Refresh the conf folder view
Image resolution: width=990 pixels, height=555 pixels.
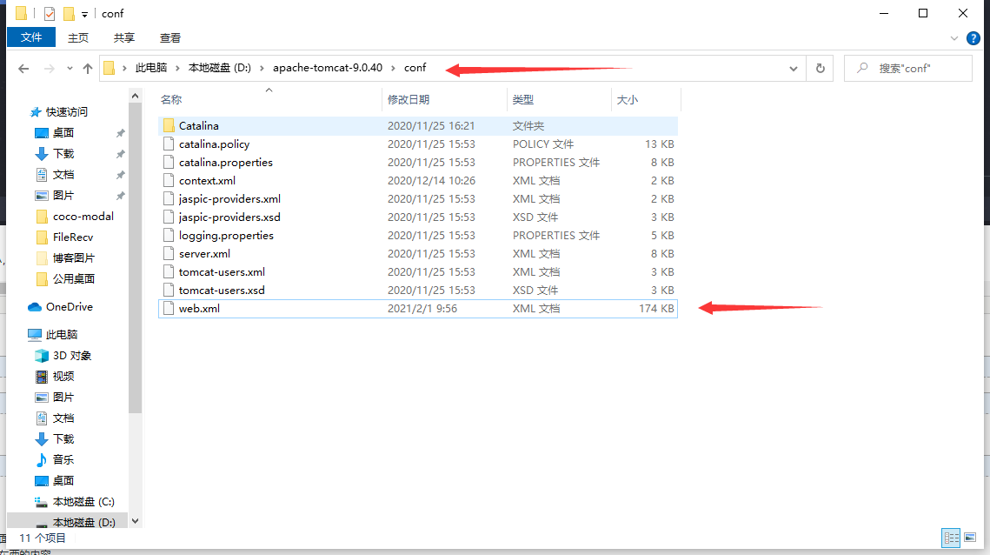pos(821,68)
